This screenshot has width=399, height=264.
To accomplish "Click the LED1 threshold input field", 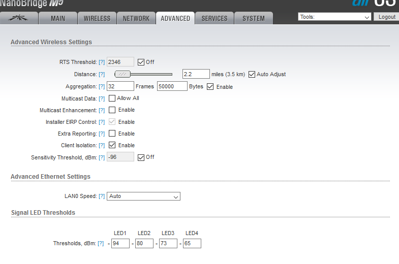I will click(120, 244).
